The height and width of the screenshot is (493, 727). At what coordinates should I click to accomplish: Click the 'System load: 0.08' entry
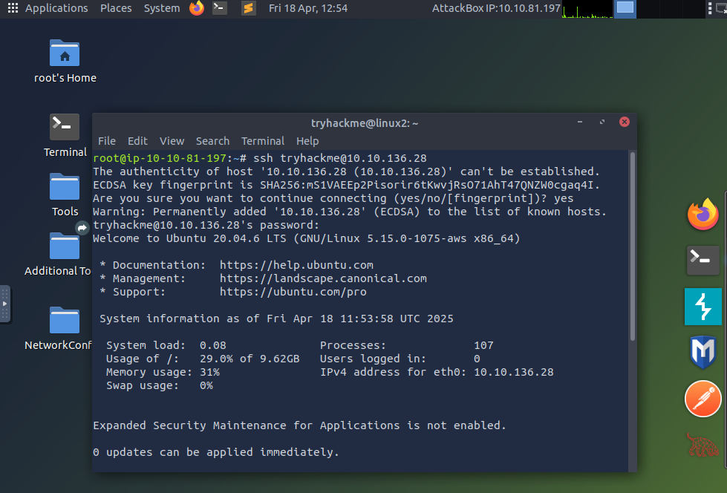click(166, 345)
